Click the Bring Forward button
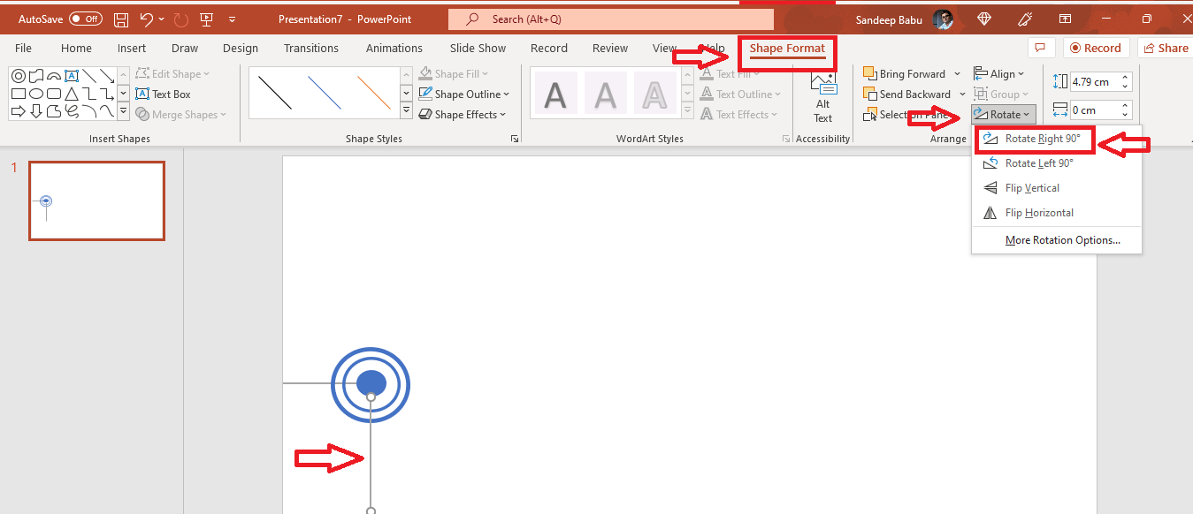 coord(905,74)
